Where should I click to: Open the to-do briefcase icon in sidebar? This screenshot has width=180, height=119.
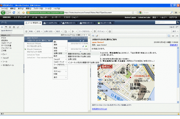point(14,27)
